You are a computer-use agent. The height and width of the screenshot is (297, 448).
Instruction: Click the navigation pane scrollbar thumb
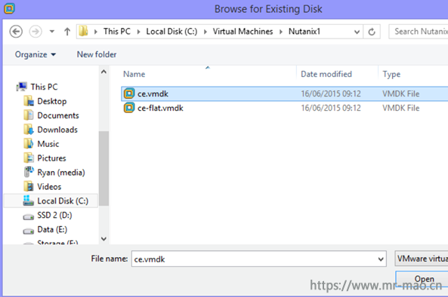click(x=104, y=168)
